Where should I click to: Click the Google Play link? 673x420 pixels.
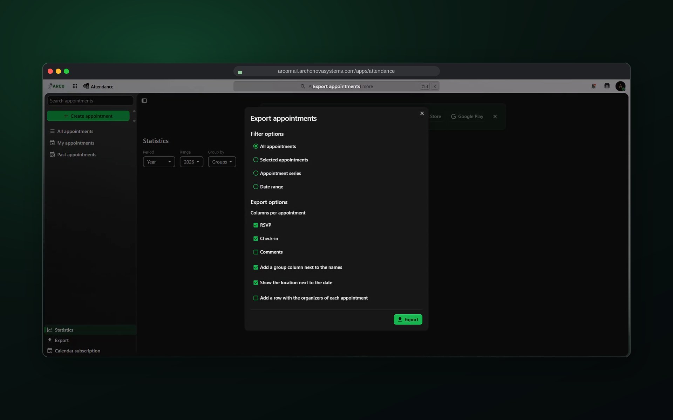[467, 117]
